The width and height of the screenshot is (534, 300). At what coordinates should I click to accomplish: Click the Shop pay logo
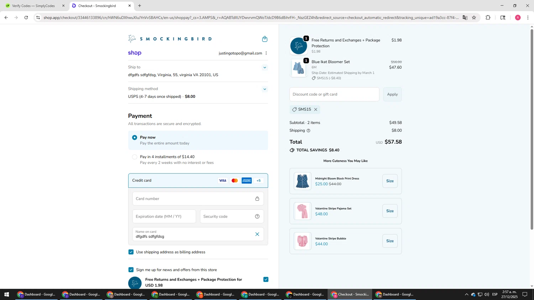(135, 53)
